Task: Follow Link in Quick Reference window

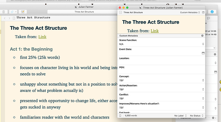Action: [155, 31]
